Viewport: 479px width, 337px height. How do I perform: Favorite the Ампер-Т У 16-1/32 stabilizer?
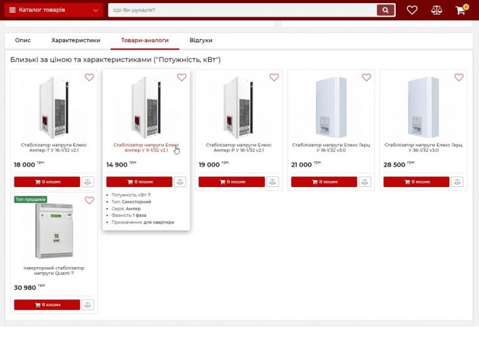89,77
